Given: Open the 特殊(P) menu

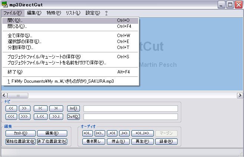Looking at the screenshot, I should [54, 13].
